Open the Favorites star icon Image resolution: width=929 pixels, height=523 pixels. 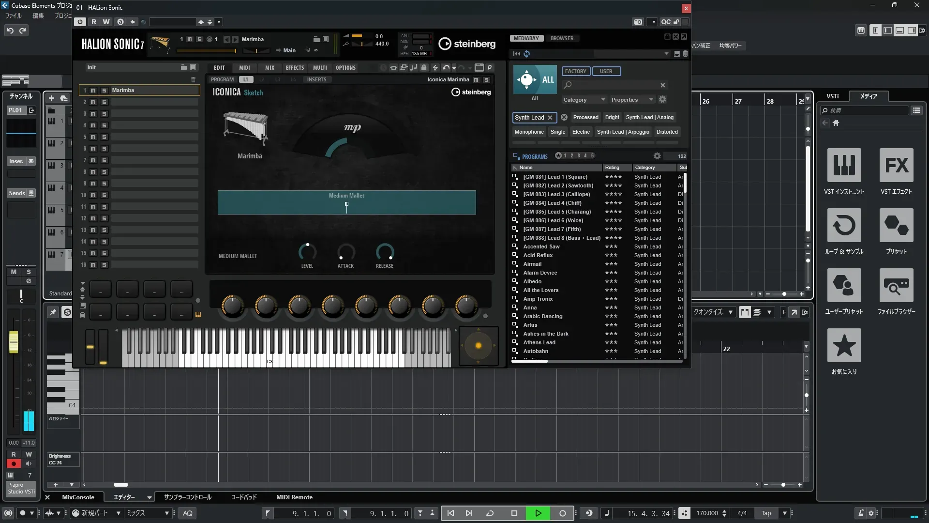(844, 346)
